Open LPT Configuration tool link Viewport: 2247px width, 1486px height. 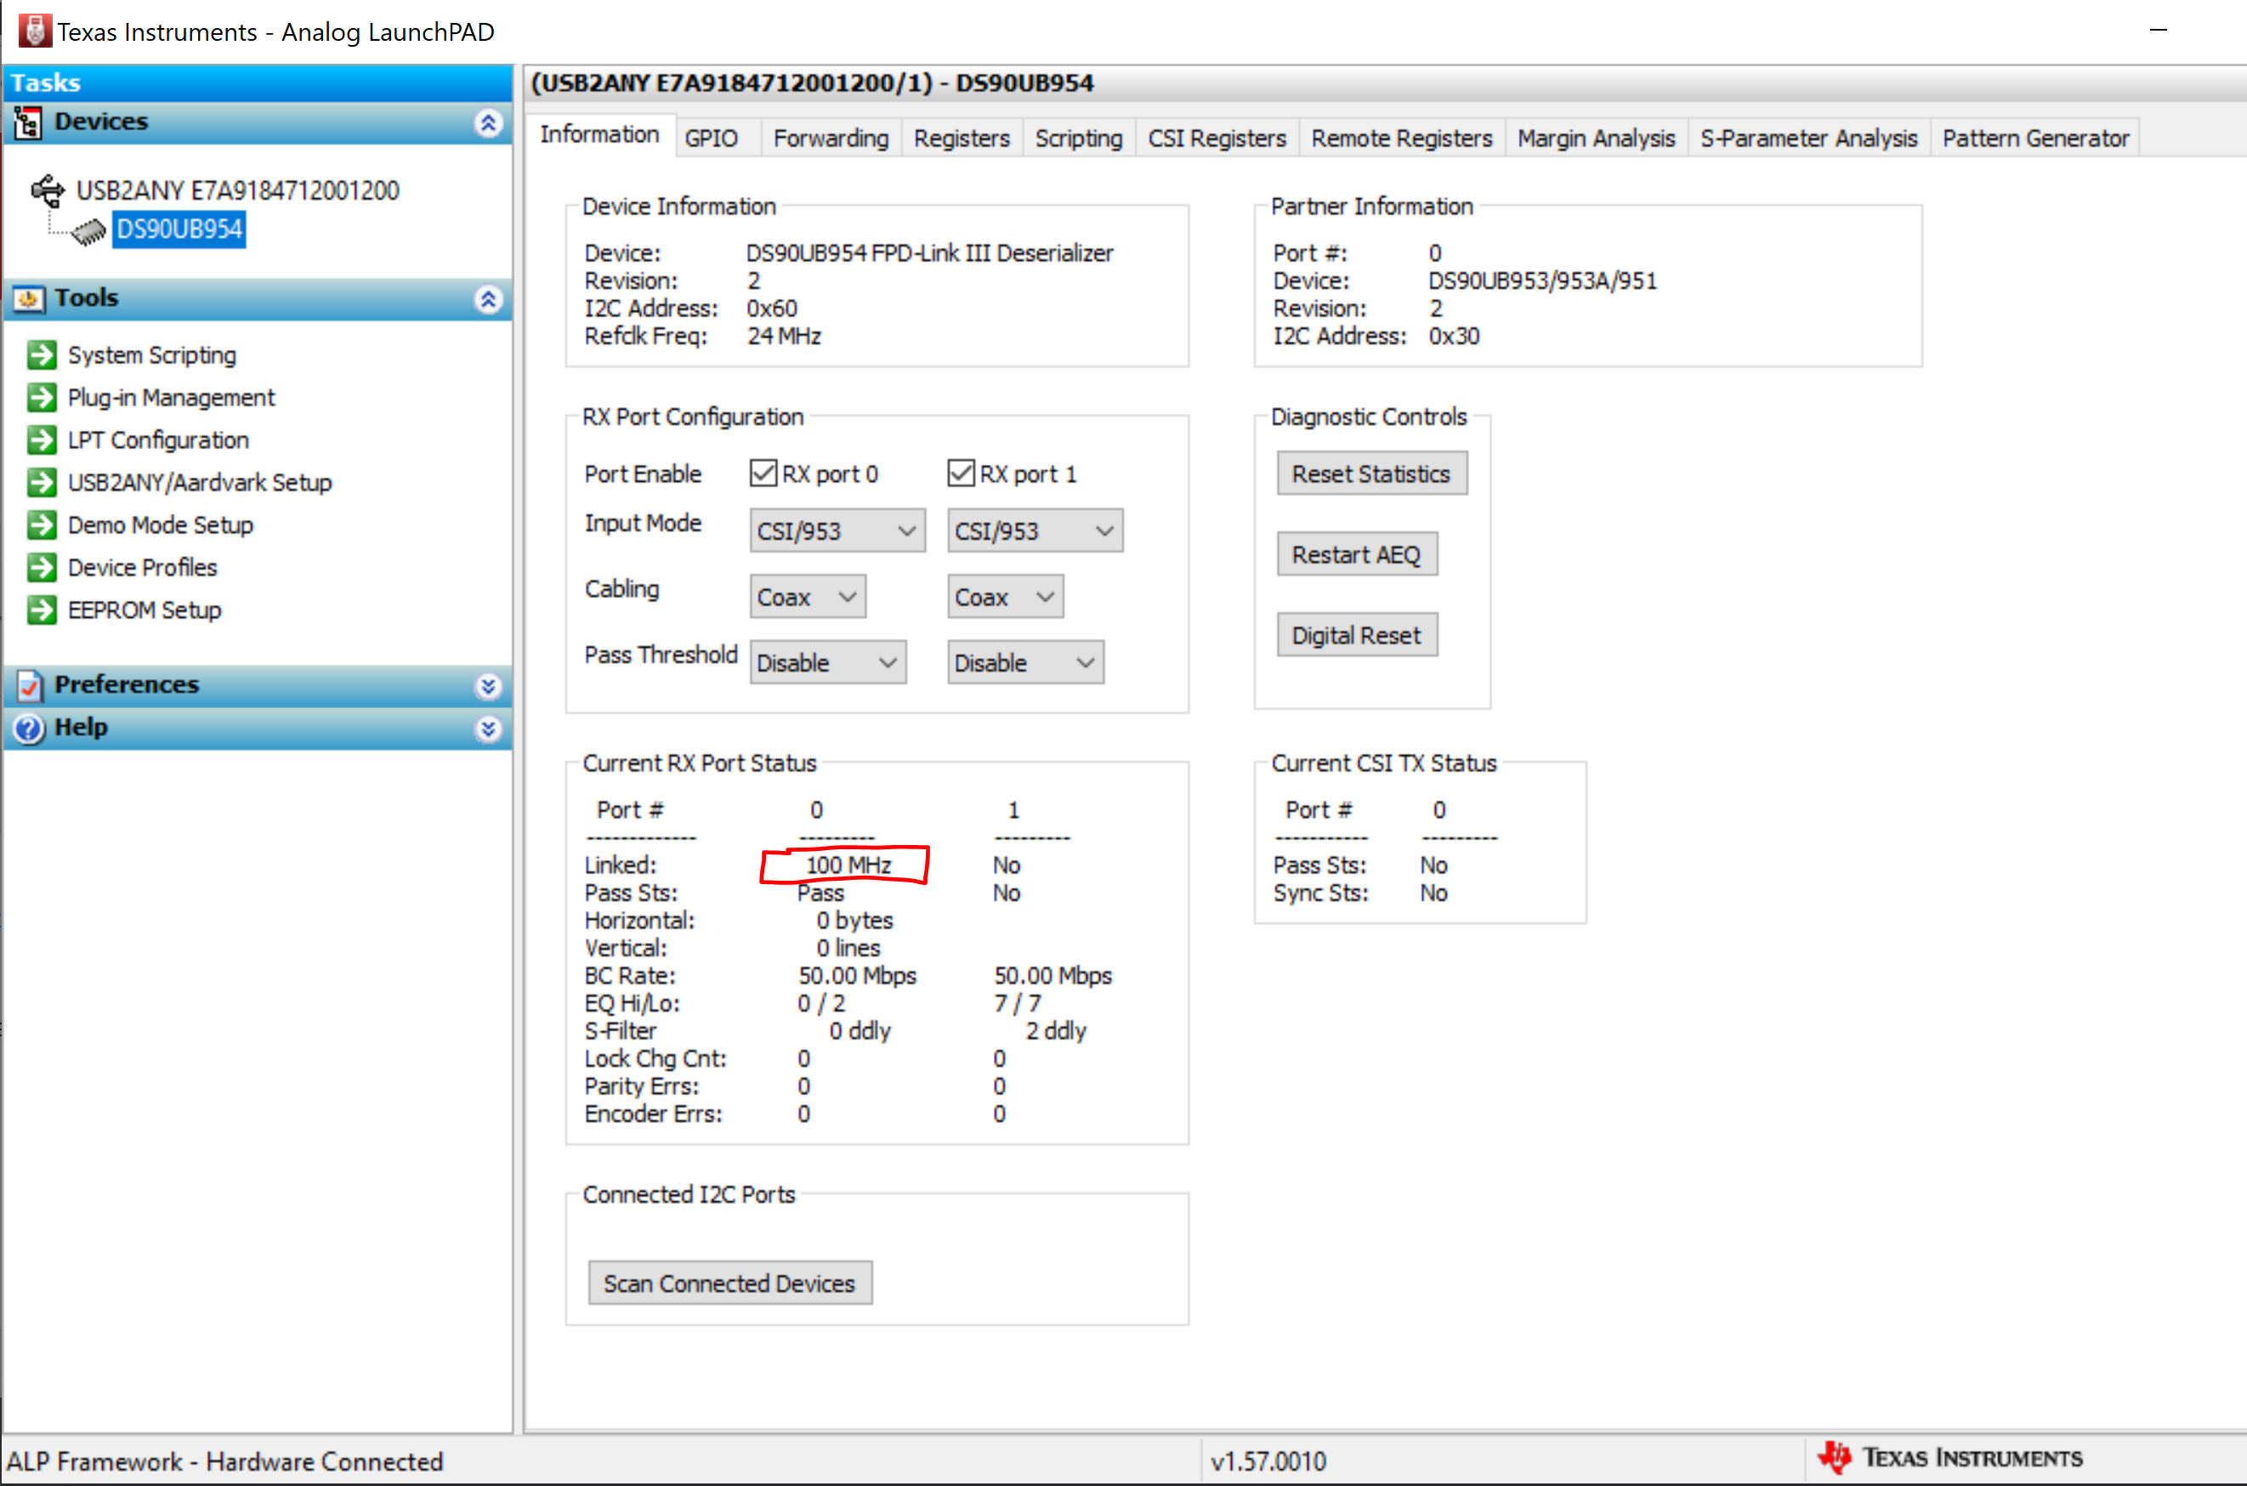[158, 440]
